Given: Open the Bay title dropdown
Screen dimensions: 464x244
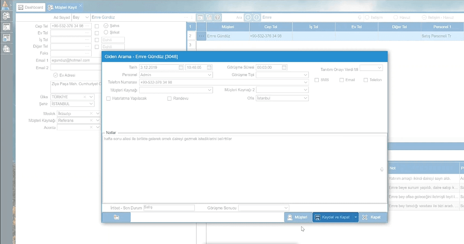Looking at the screenshot, I should [x=87, y=18].
